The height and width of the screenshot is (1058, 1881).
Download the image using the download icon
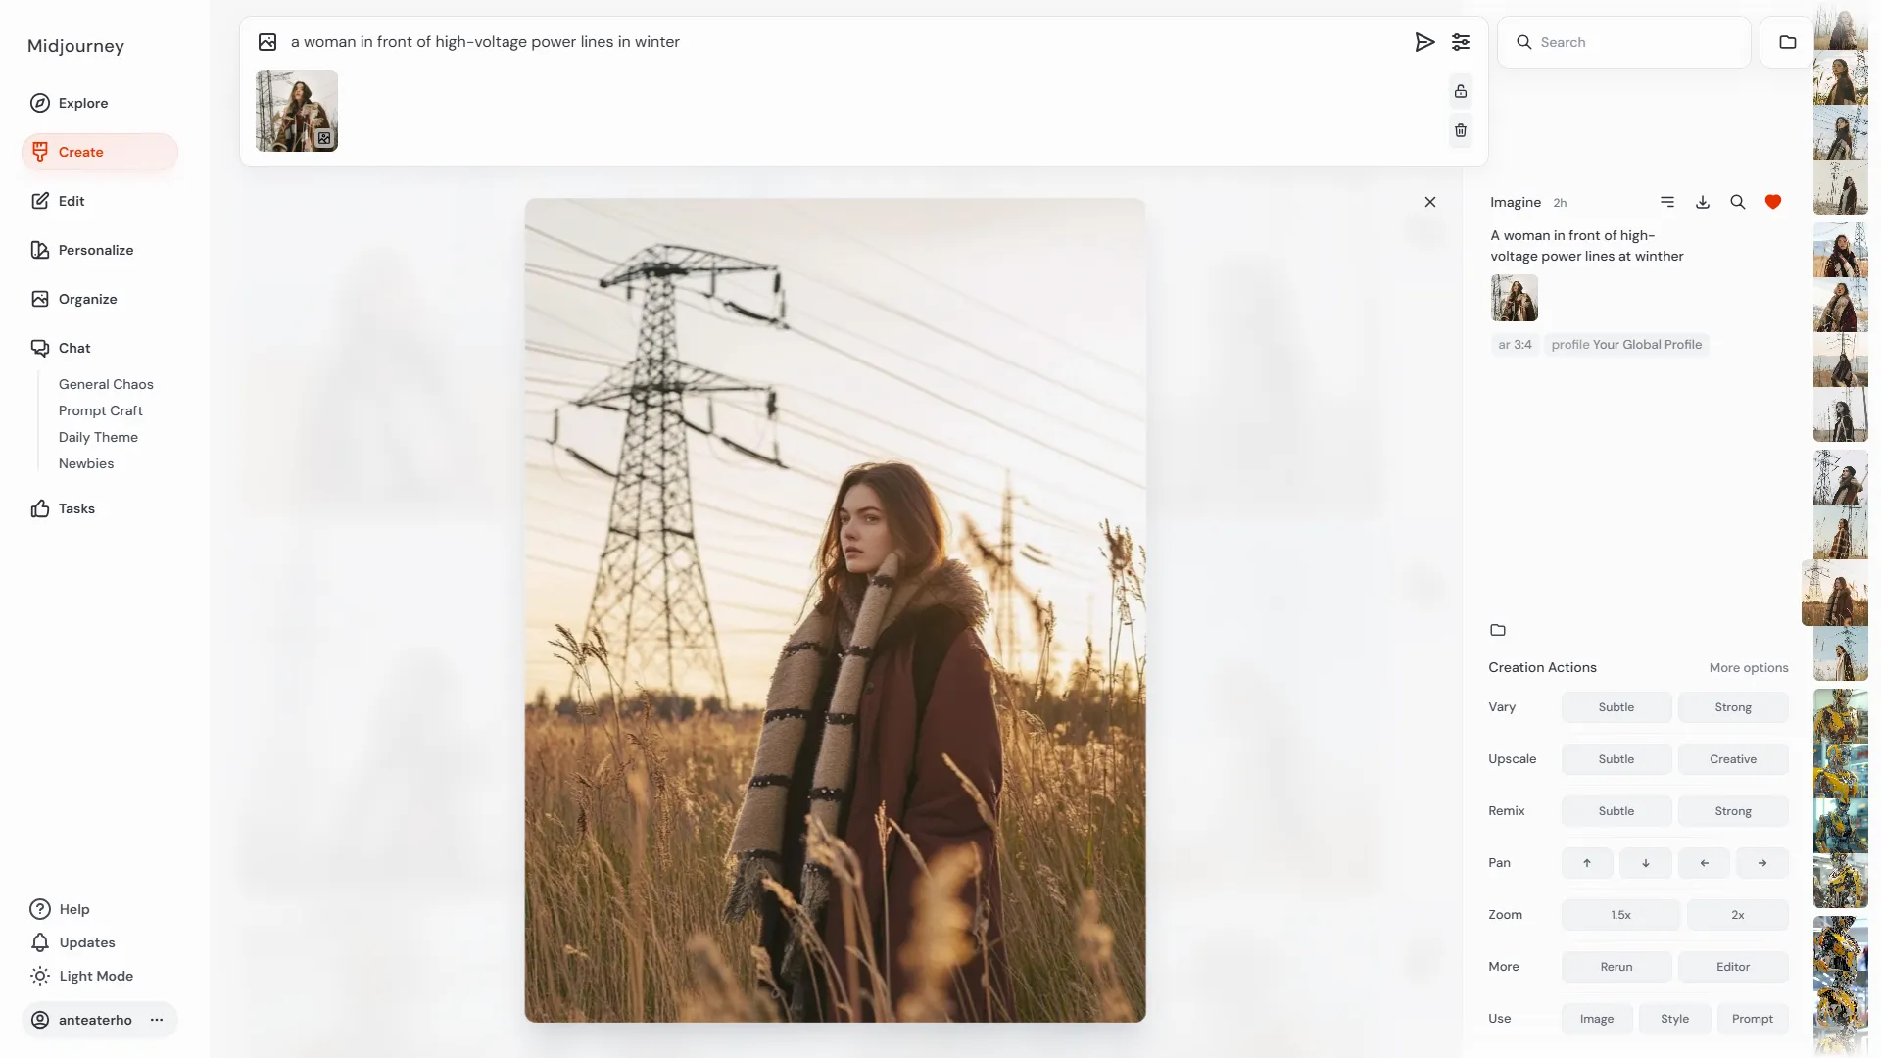pyautogui.click(x=1703, y=202)
